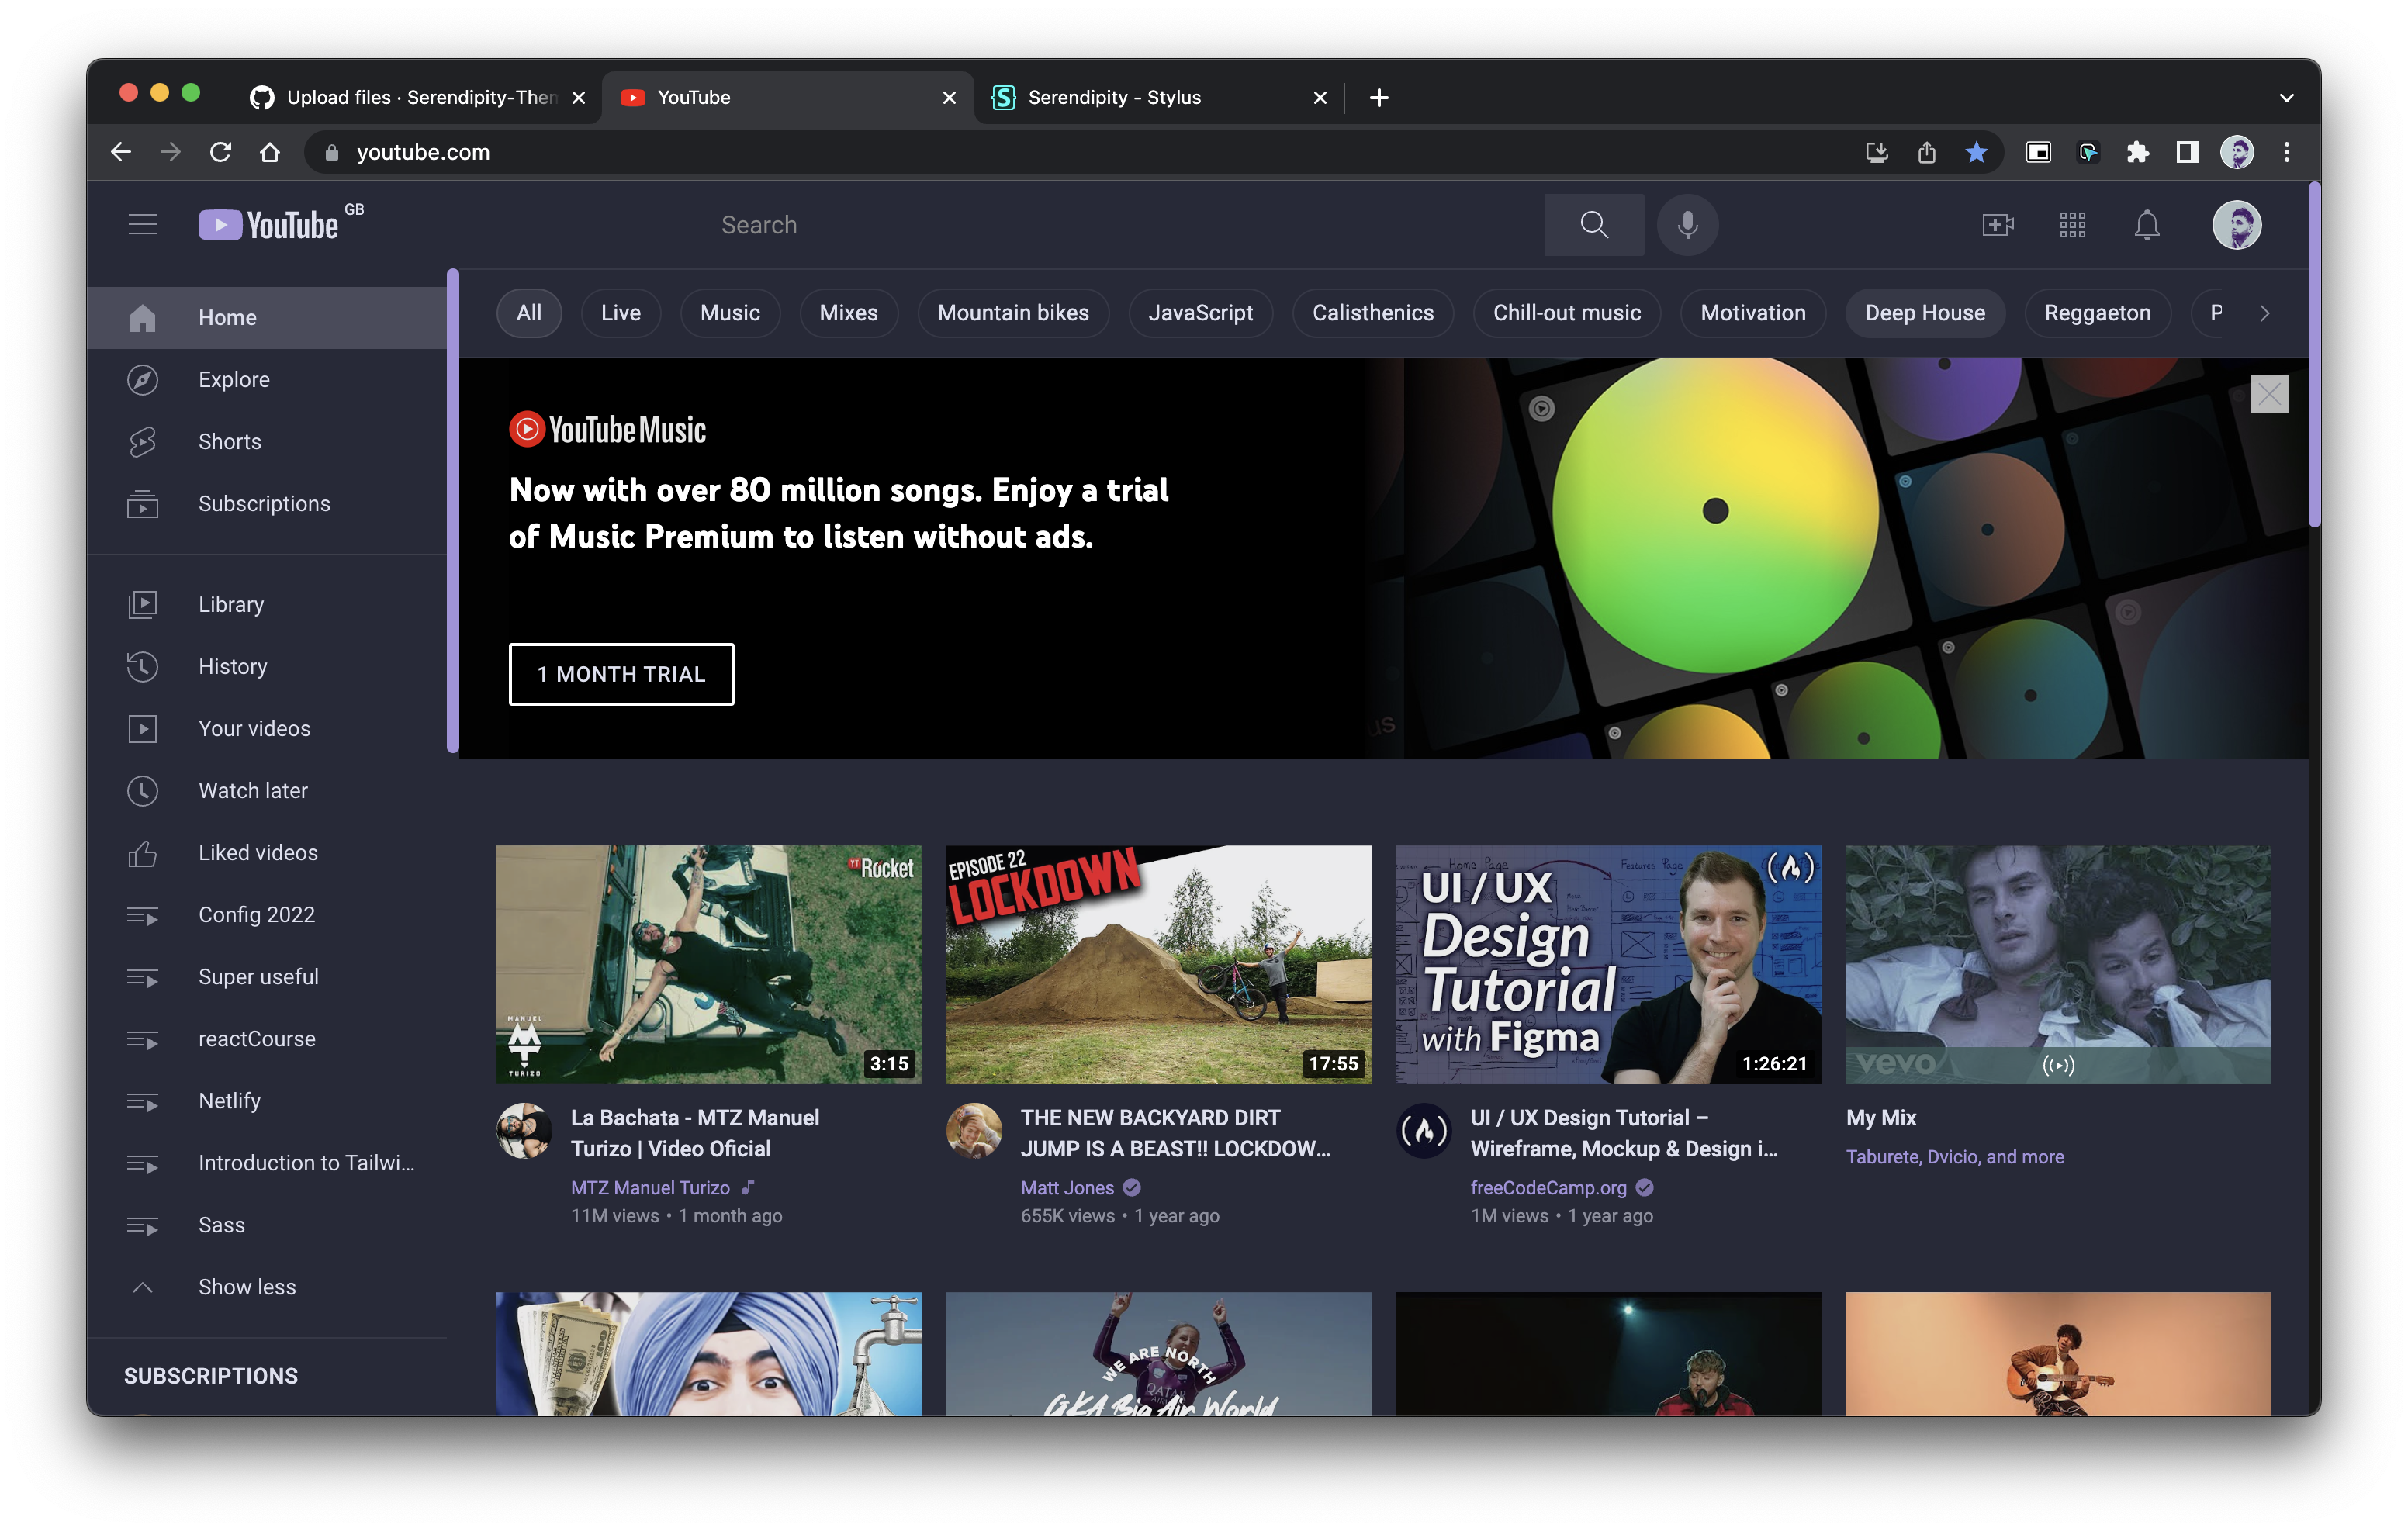This screenshot has width=2408, height=1531.
Task: Open the freeCodeCamp.org channel link
Action: (x=1548, y=1187)
